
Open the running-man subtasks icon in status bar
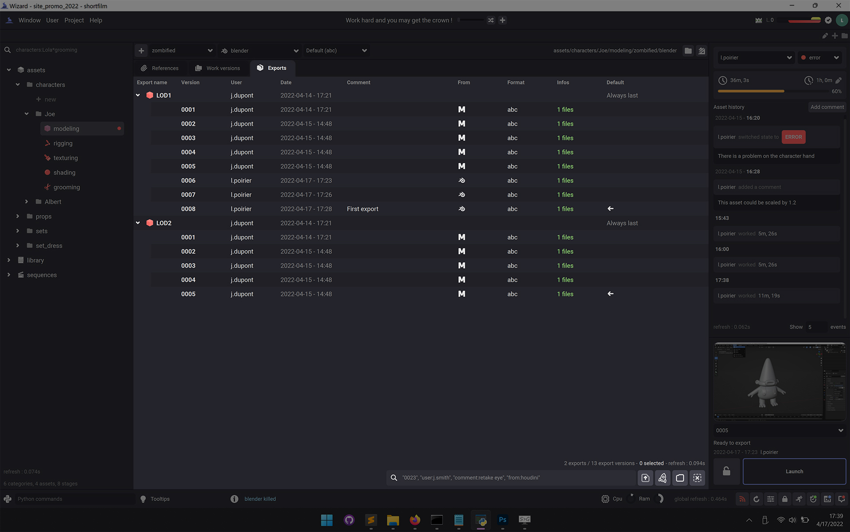click(x=799, y=499)
